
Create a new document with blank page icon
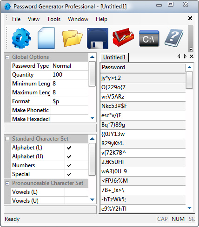46,38
